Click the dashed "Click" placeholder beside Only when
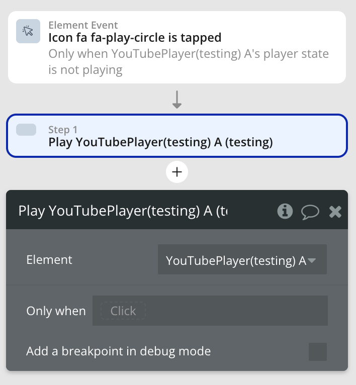 point(123,311)
